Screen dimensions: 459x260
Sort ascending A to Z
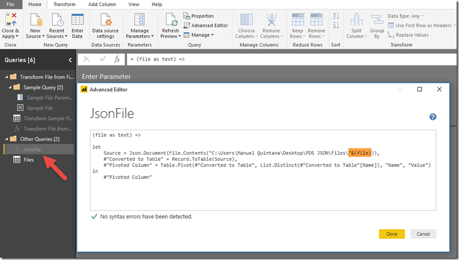pyautogui.click(x=336, y=16)
